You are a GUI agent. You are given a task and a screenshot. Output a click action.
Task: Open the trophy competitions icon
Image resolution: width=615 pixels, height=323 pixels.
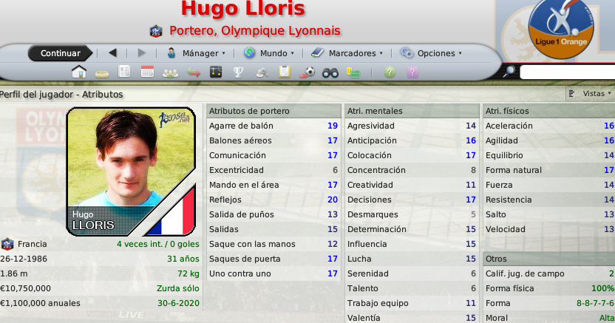[238, 72]
